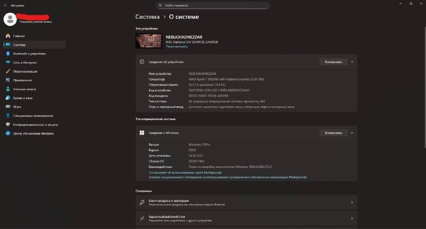The image size is (426, 229).
Task: Open Microsoft services agreement link
Action: coord(185,172)
